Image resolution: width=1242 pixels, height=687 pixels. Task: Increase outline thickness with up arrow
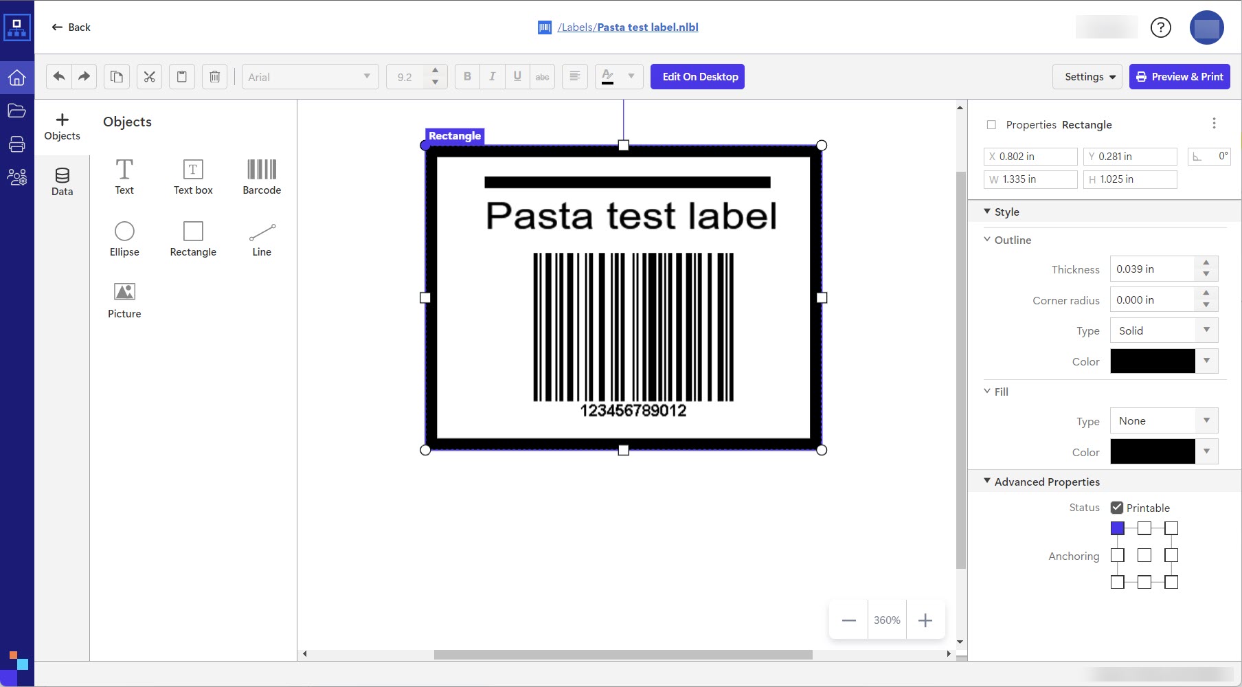click(1206, 263)
